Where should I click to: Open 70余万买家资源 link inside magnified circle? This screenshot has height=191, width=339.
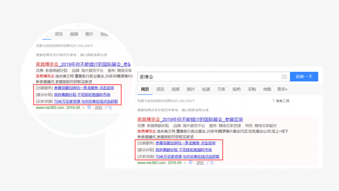[x=86, y=101]
